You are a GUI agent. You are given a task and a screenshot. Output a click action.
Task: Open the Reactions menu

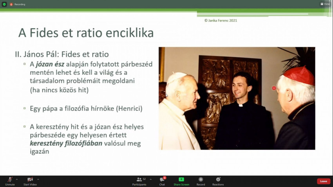(x=218, y=181)
